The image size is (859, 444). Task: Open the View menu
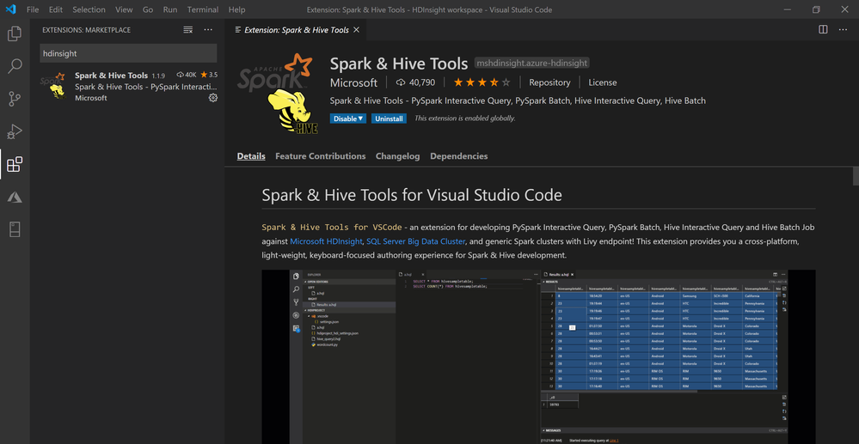coord(125,9)
